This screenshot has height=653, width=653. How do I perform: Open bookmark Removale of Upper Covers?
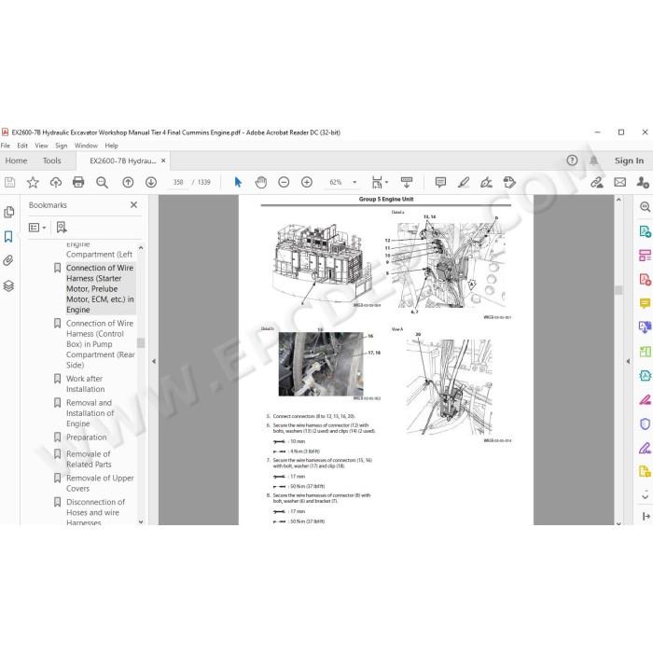100,483
